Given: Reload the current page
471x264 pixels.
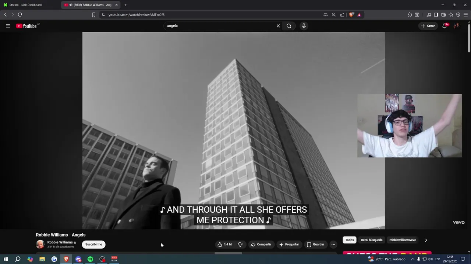Looking at the screenshot, I should tap(20, 15).
